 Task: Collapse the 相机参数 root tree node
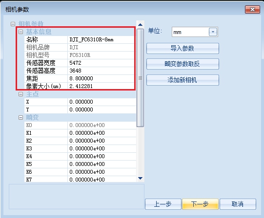(13, 24)
